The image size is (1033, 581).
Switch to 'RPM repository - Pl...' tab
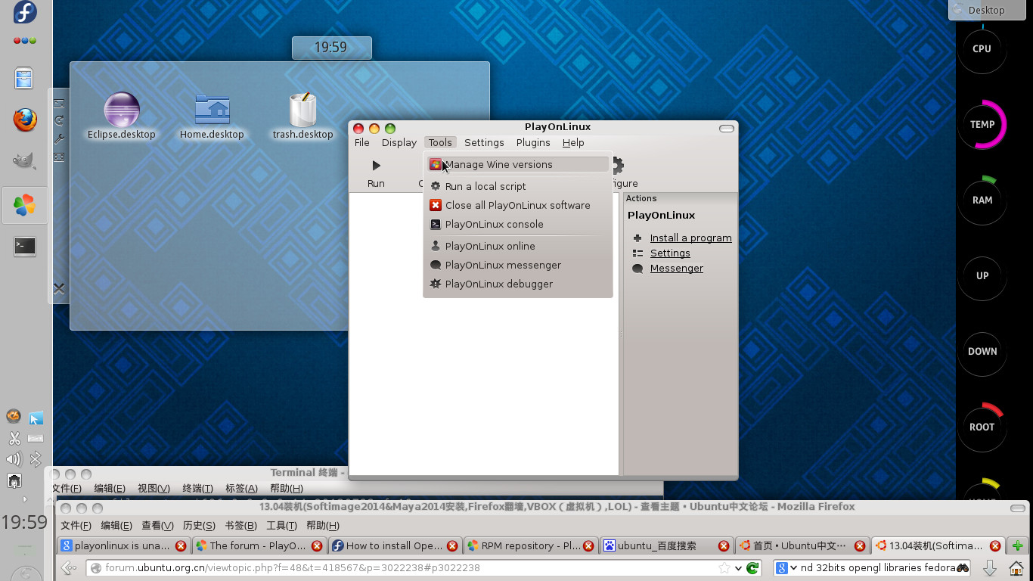point(529,545)
